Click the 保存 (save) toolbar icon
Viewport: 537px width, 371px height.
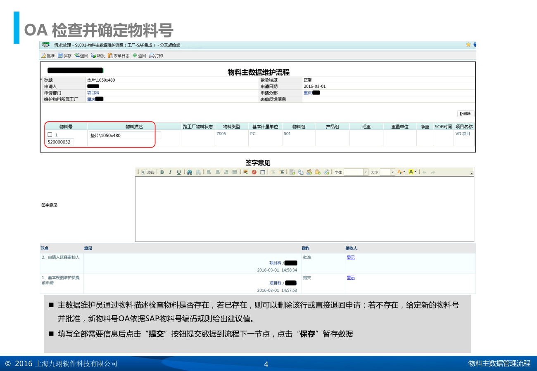tap(64, 56)
